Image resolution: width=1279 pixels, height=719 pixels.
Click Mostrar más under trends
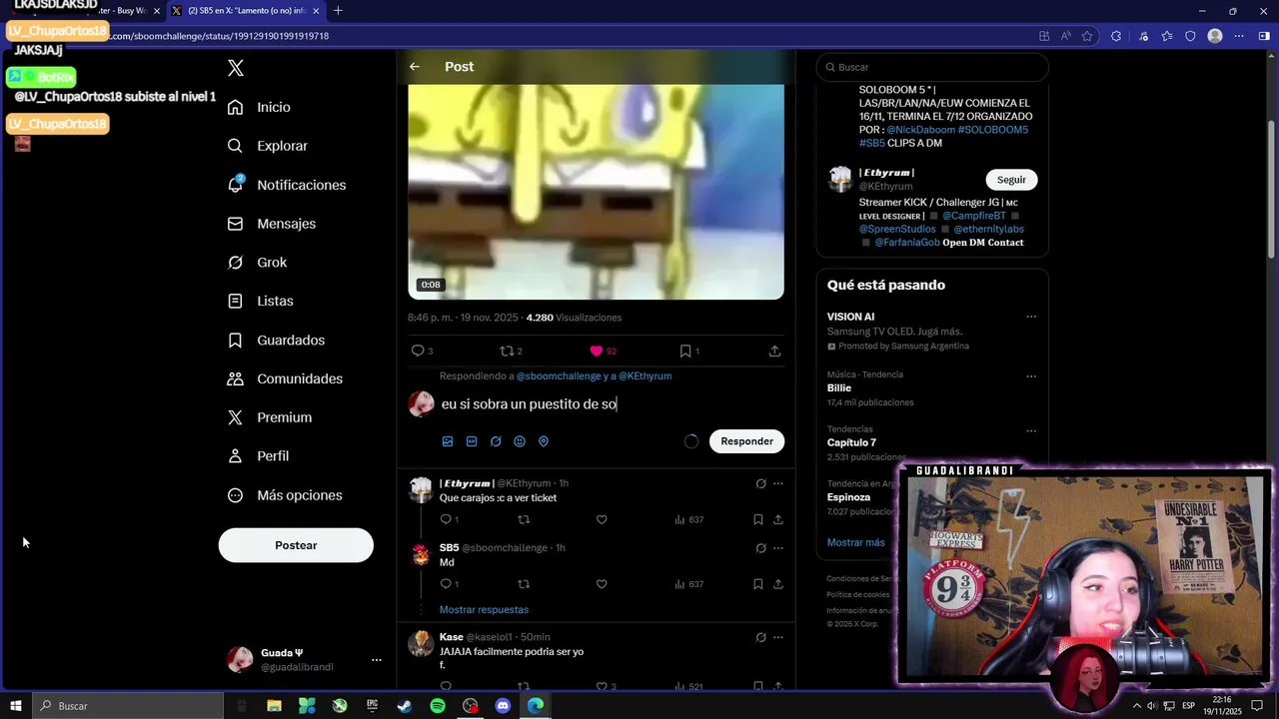[855, 542]
